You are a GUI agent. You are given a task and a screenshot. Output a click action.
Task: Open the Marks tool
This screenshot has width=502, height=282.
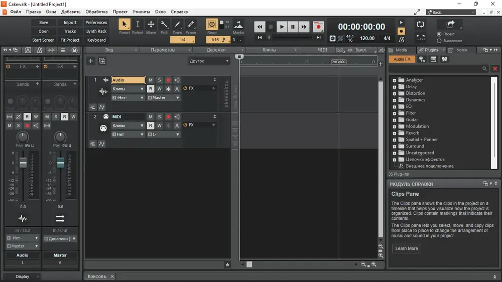coord(238,25)
